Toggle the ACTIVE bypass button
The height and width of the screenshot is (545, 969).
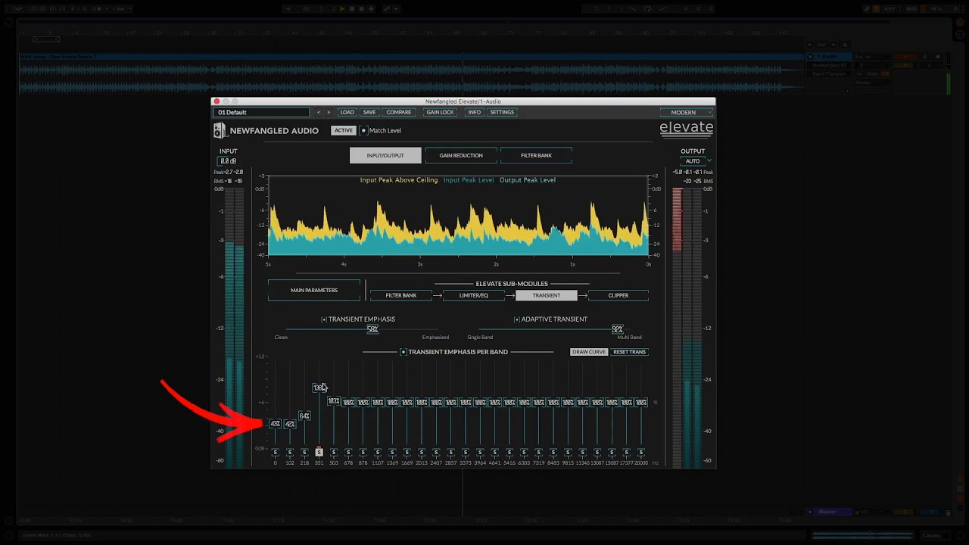tap(344, 130)
